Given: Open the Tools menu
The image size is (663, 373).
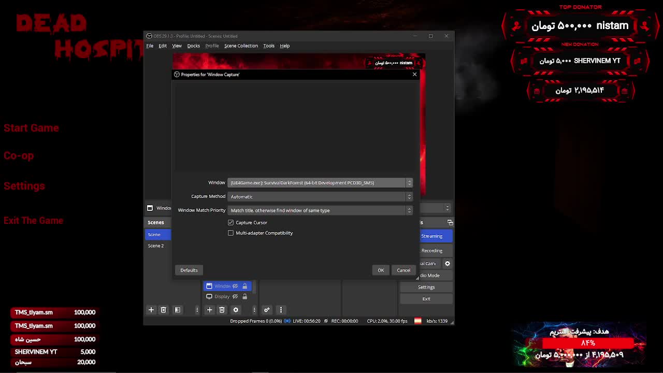Looking at the screenshot, I should pos(268,46).
